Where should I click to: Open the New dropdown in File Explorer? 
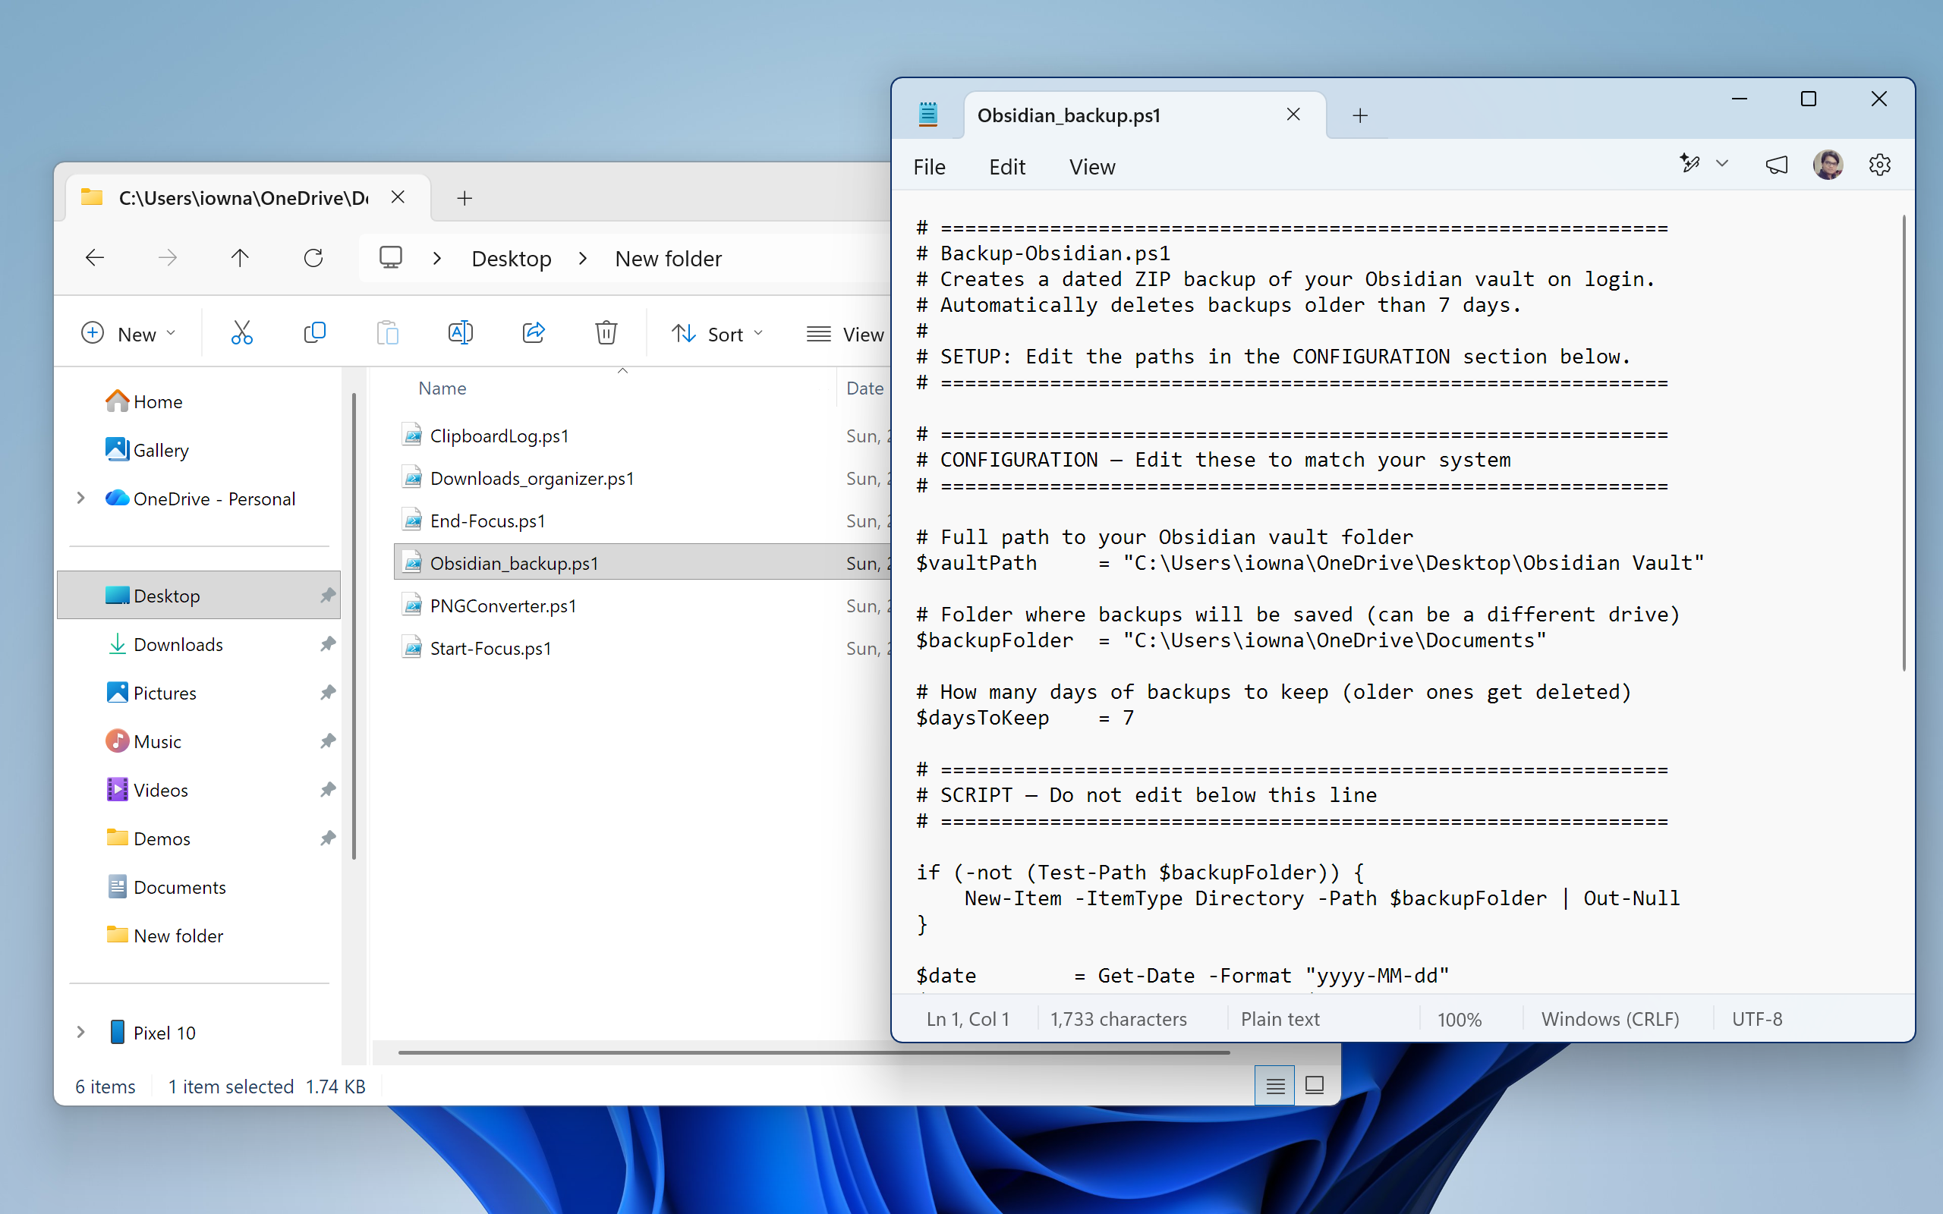tap(128, 333)
